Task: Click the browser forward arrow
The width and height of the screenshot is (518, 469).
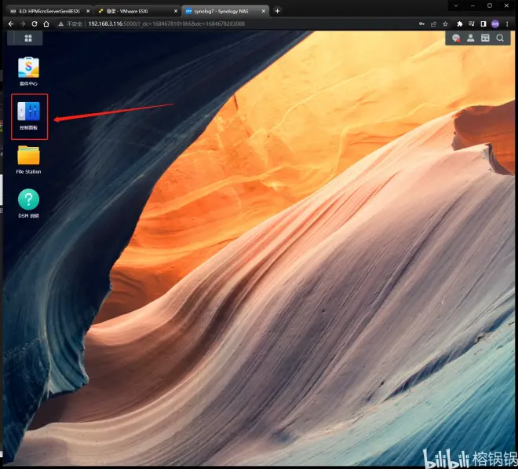Action: point(23,24)
